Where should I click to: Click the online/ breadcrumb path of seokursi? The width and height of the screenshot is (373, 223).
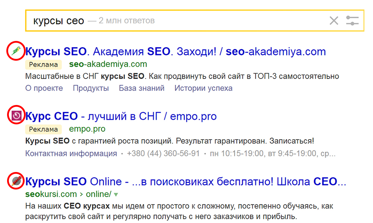tap(98, 194)
